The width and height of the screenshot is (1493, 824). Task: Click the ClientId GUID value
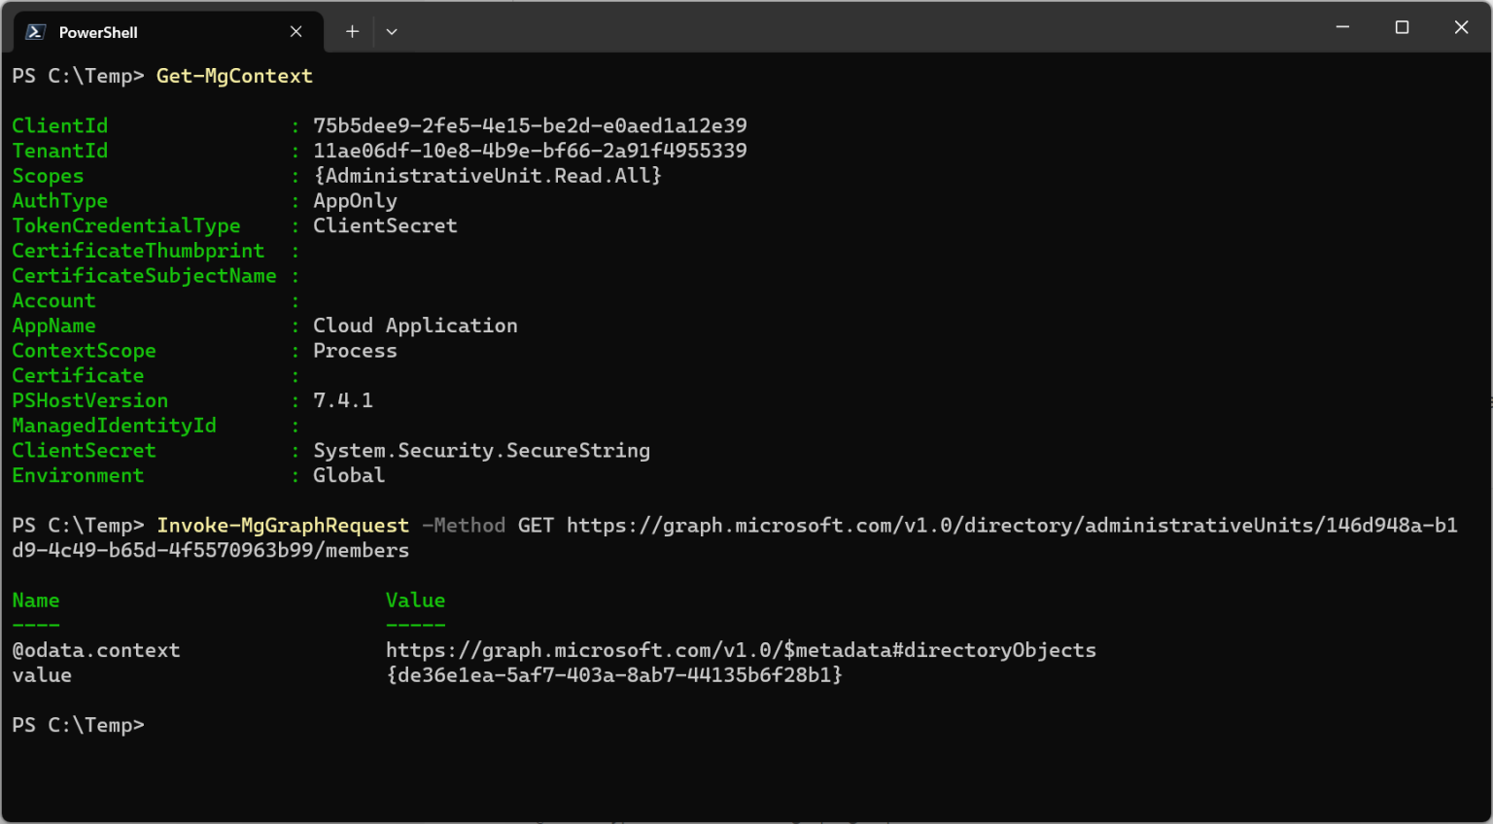click(530, 125)
